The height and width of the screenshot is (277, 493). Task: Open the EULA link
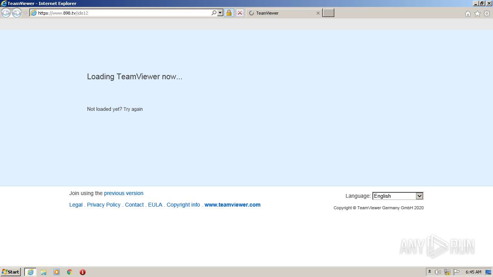(x=155, y=205)
